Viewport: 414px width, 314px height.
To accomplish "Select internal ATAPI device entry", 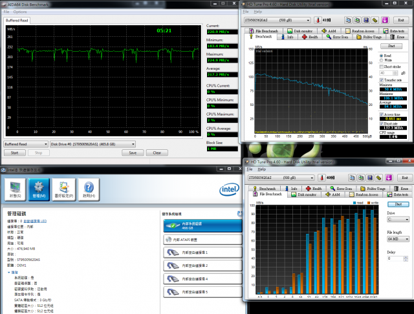I will [202, 240].
